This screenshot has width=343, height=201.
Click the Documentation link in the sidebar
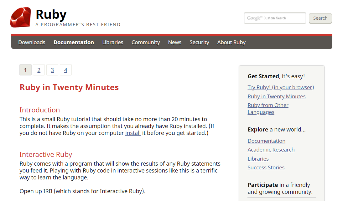click(267, 141)
